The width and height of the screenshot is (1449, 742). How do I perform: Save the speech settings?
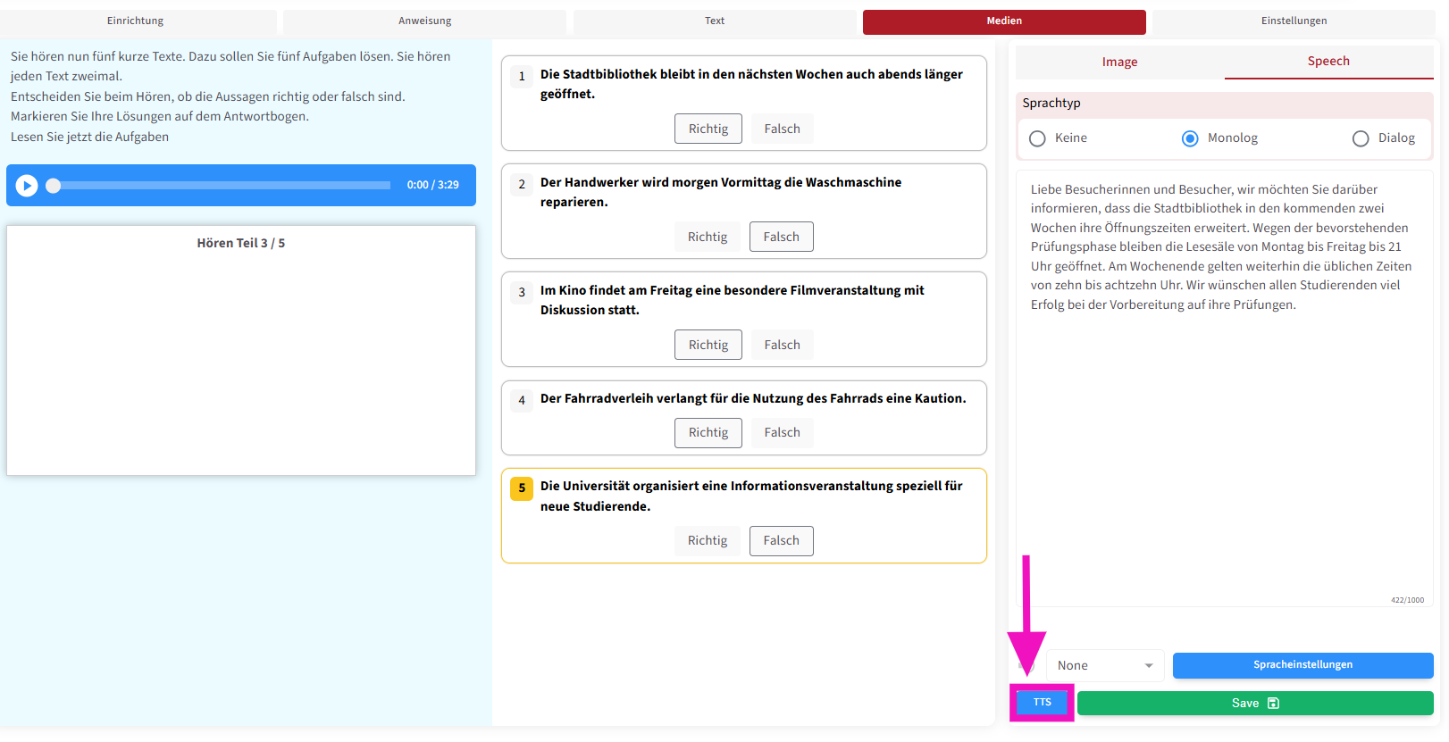coord(1254,704)
